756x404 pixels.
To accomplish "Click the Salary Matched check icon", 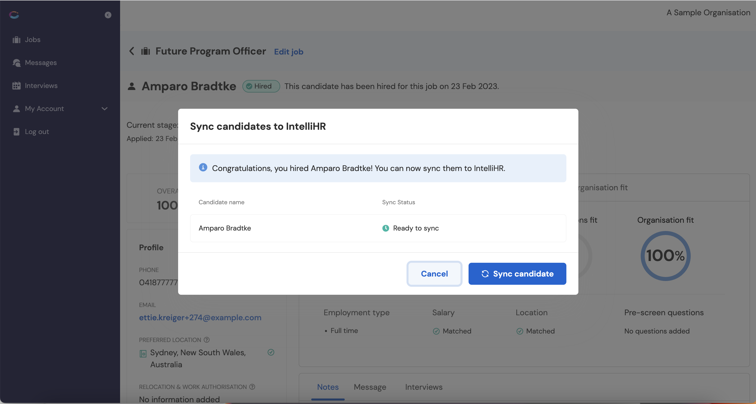I will (x=436, y=331).
